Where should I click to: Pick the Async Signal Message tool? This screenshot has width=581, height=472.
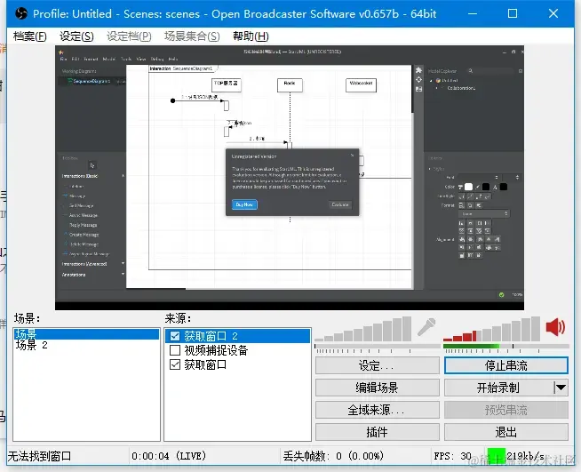tap(88, 254)
